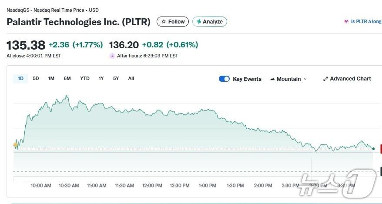The width and height of the screenshot is (382, 204).
Task: Click the after hours moon icon
Action: tap(112, 56)
